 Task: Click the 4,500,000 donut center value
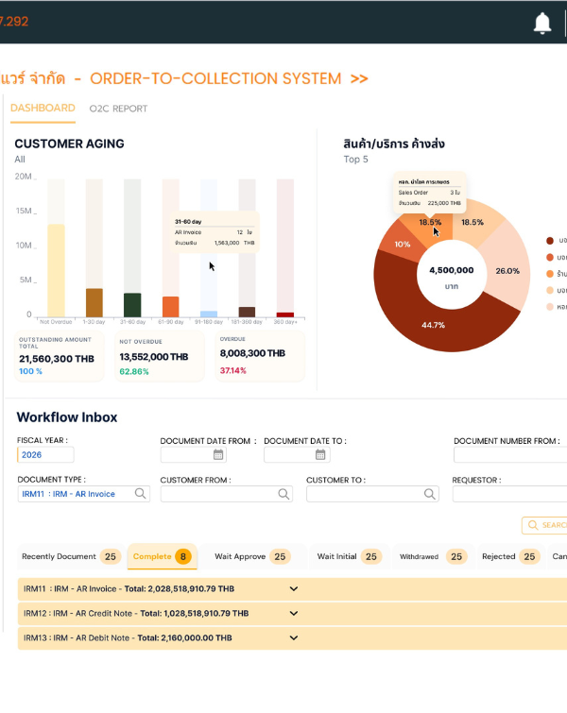pyautogui.click(x=452, y=270)
